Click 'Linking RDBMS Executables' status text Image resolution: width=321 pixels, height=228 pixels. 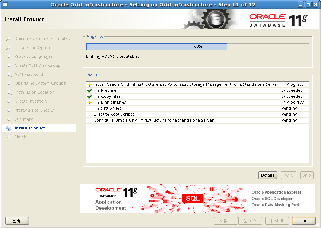point(113,56)
